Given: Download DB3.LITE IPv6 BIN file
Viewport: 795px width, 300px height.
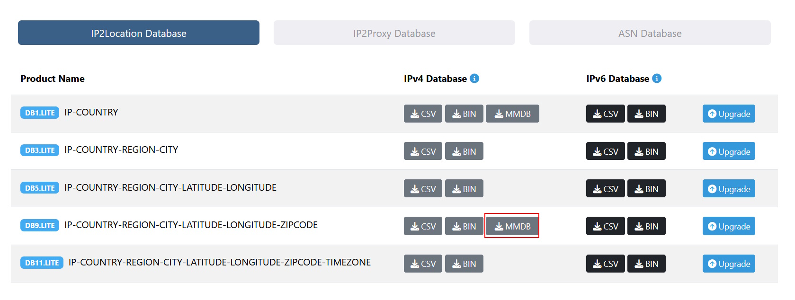Looking at the screenshot, I should (646, 151).
